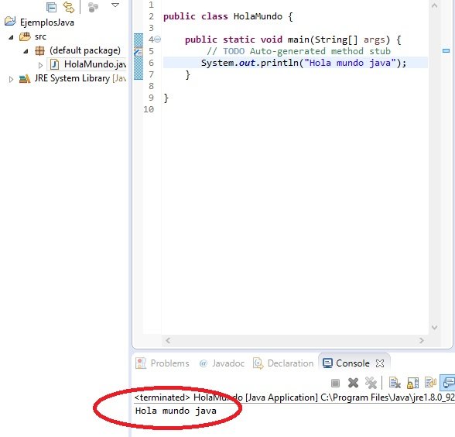Remove the terminated launch

[353, 383]
